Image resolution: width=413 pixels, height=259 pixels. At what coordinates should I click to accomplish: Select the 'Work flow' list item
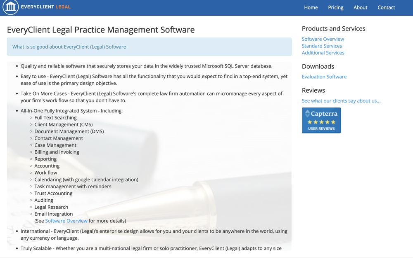pyautogui.click(x=45, y=173)
